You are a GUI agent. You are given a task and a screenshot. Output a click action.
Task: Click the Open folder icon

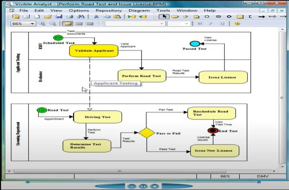48,17
